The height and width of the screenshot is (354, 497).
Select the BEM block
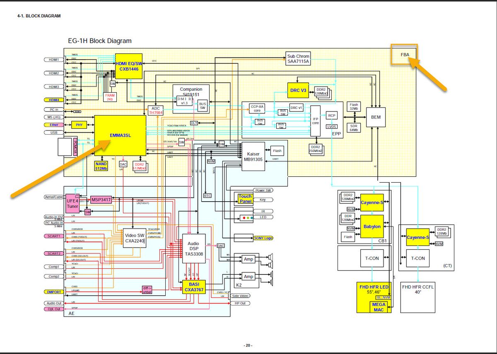coord(376,117)
